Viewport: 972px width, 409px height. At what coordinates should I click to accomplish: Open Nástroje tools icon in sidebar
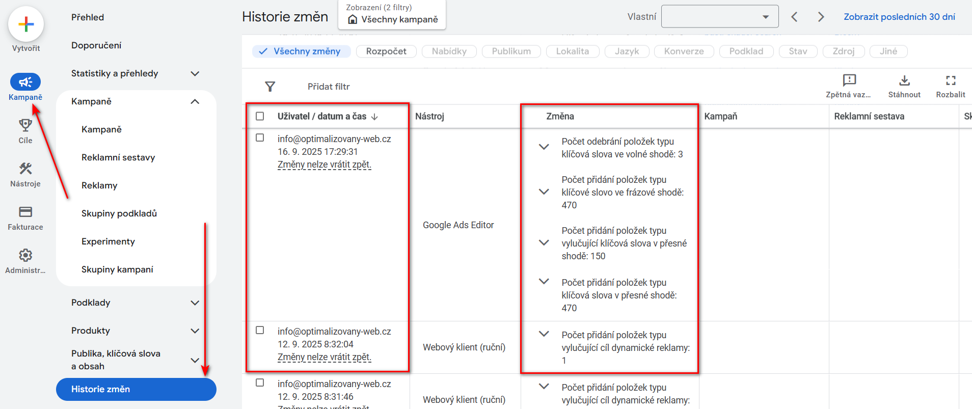(25, 169)
